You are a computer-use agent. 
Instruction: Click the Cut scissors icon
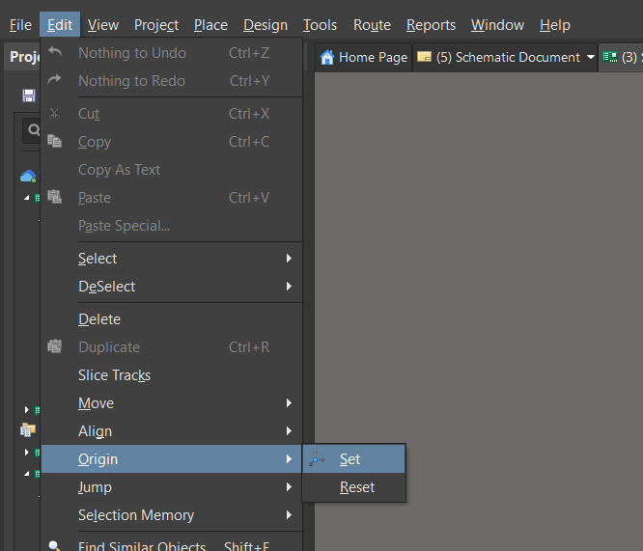[x=54, y=113]
